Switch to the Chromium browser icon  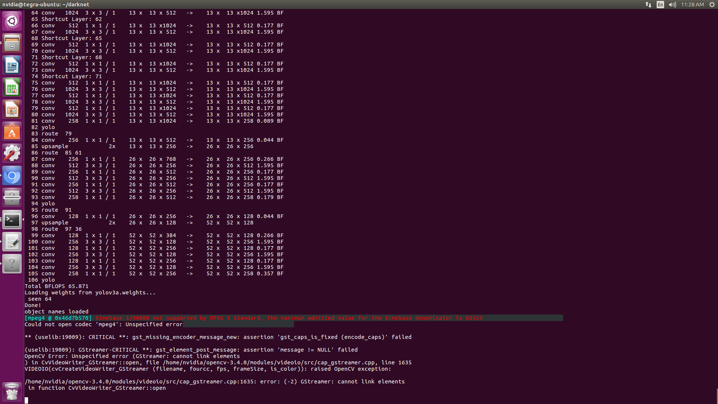[12, 176]
